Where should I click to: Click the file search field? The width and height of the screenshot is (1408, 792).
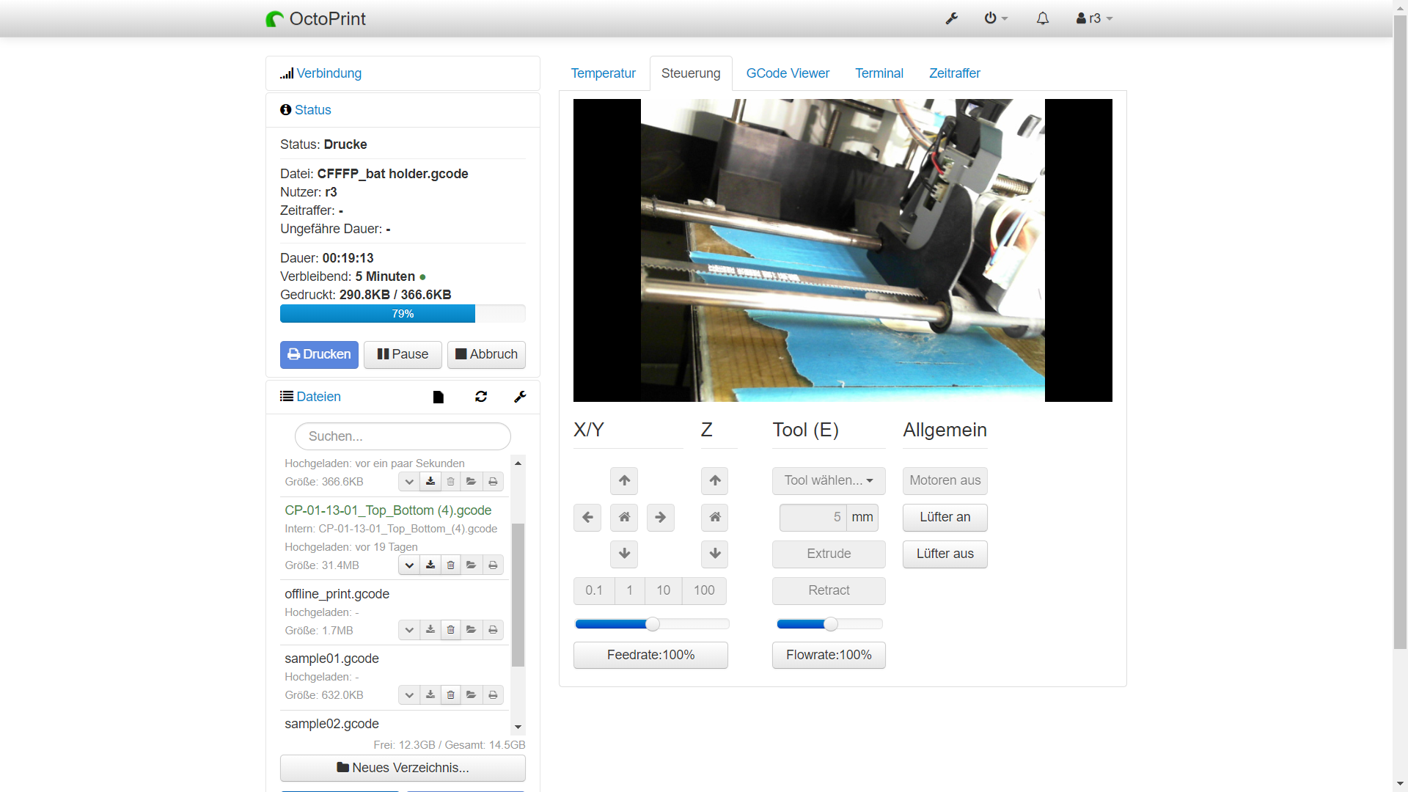402,436
